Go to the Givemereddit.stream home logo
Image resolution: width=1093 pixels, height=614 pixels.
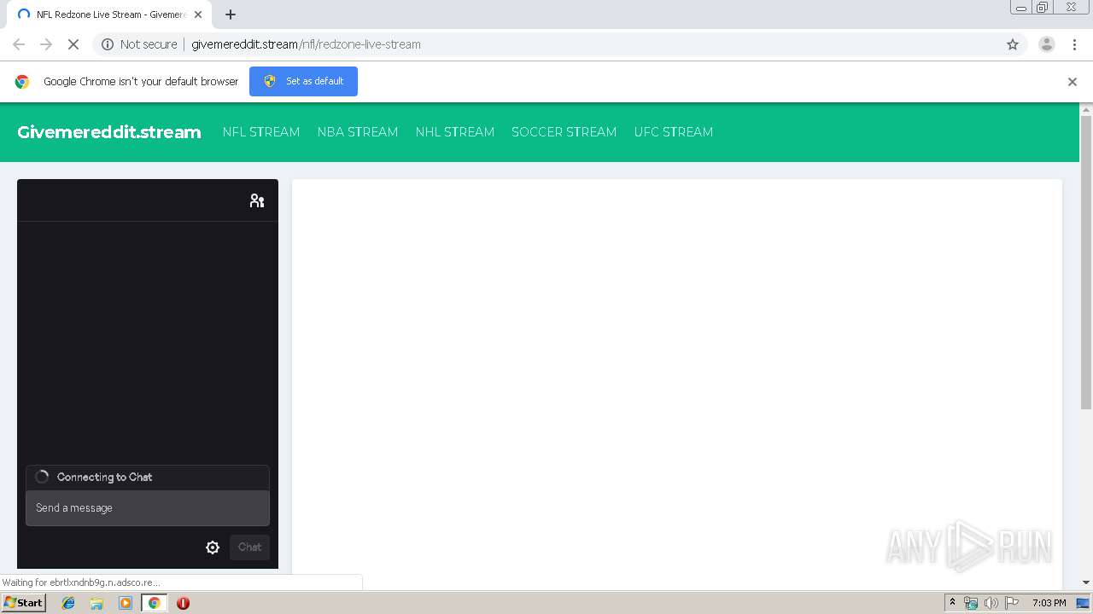pos(109,132)
